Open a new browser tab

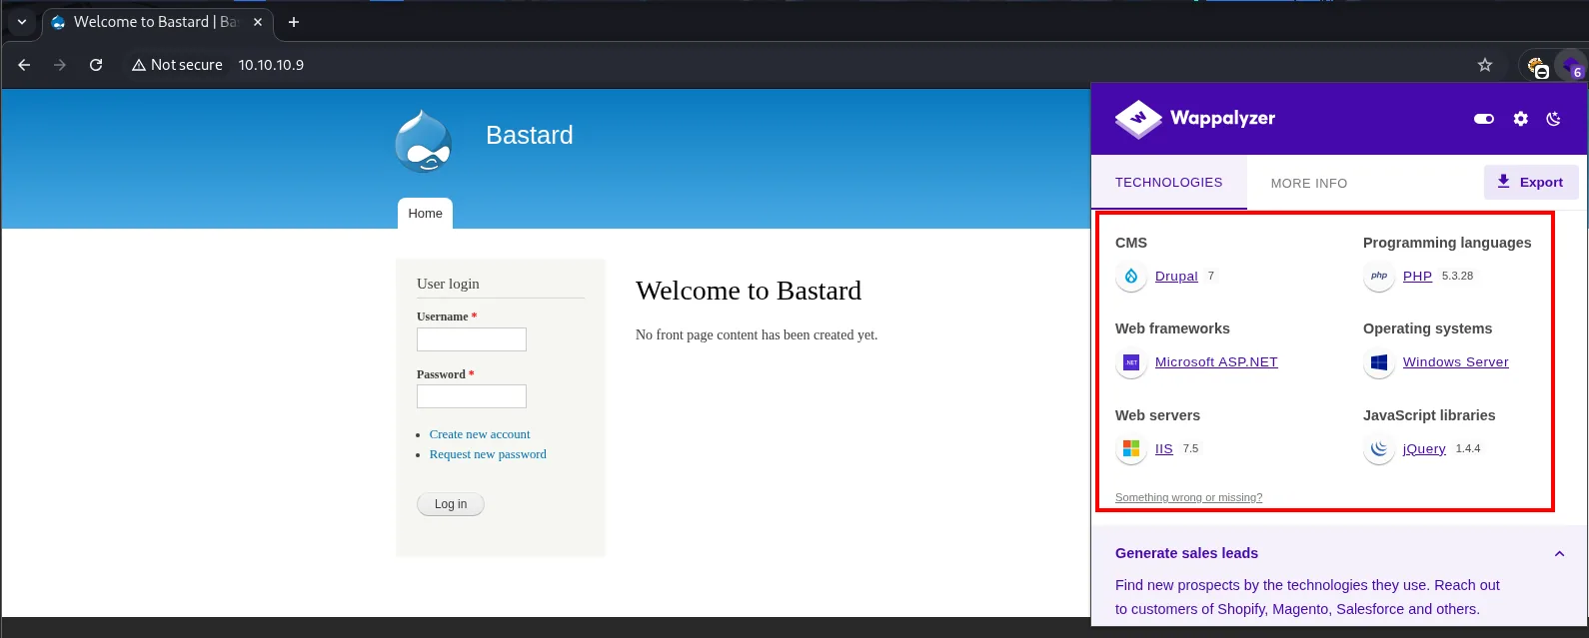[x=294, y=22]
